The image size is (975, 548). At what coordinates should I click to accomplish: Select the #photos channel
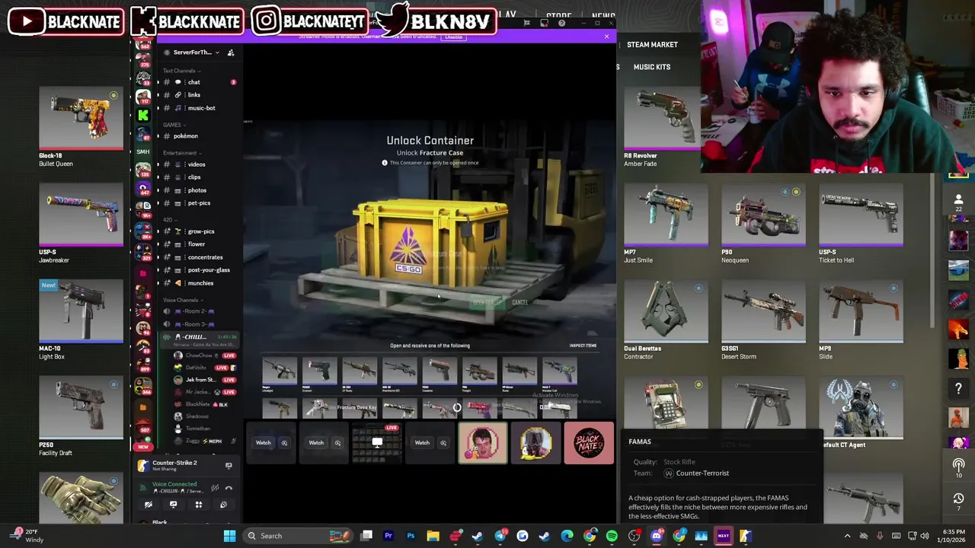tap(198, 190)
